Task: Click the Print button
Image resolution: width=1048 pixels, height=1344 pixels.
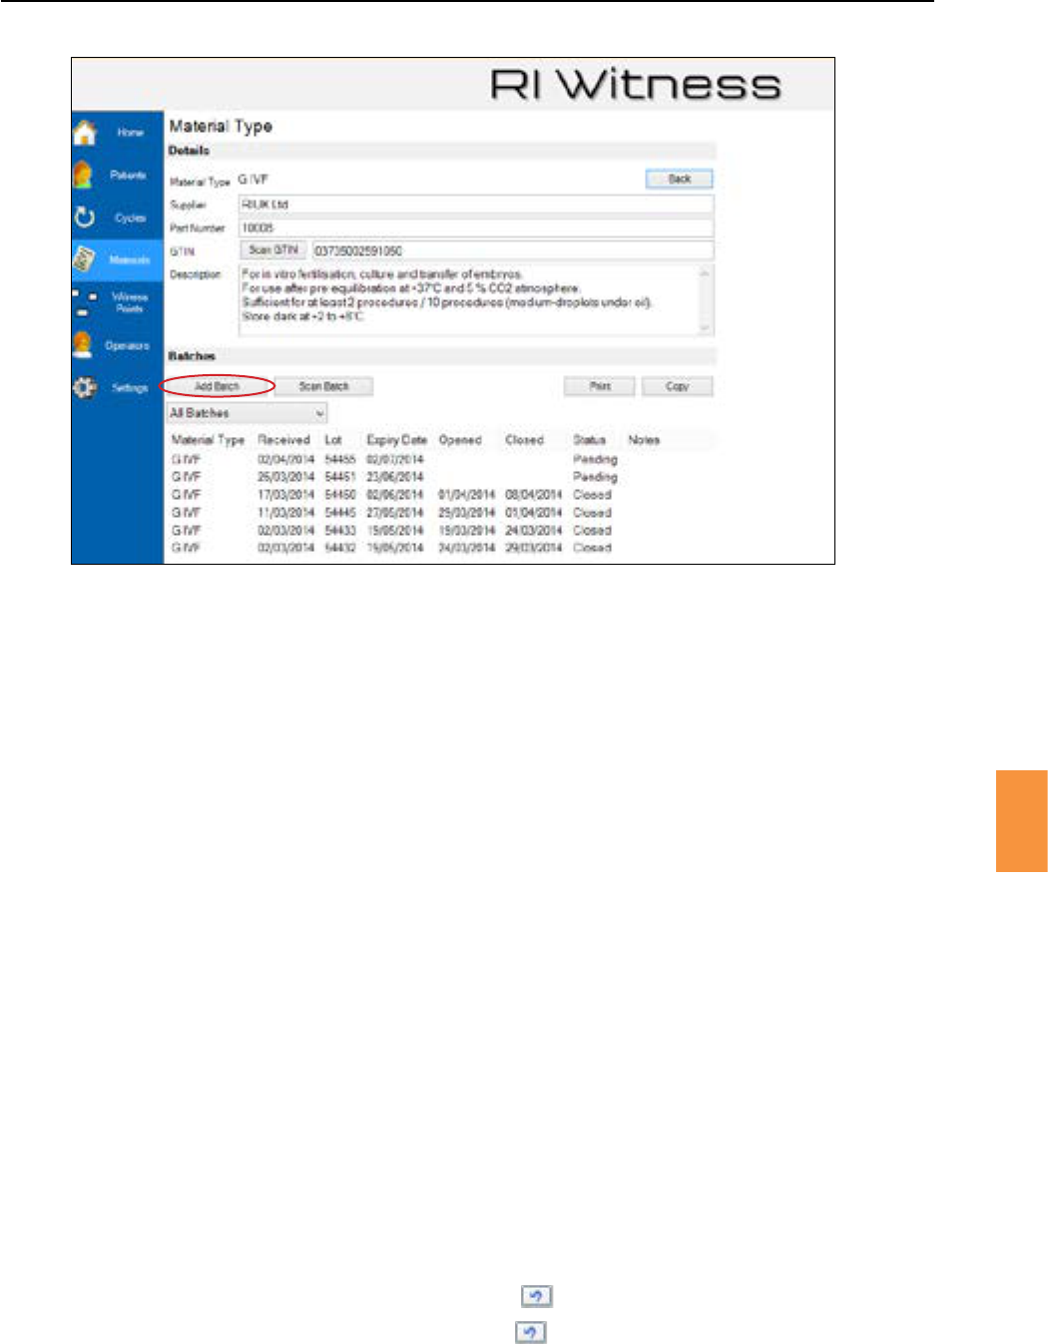Action: (x=600, y=386)
